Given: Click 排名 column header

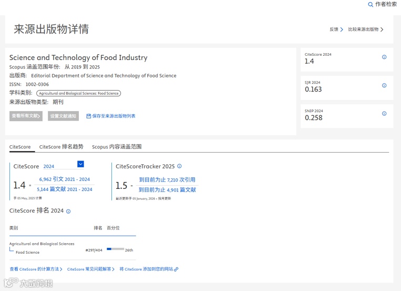Looking at the screenshot, I should point(98,228).
